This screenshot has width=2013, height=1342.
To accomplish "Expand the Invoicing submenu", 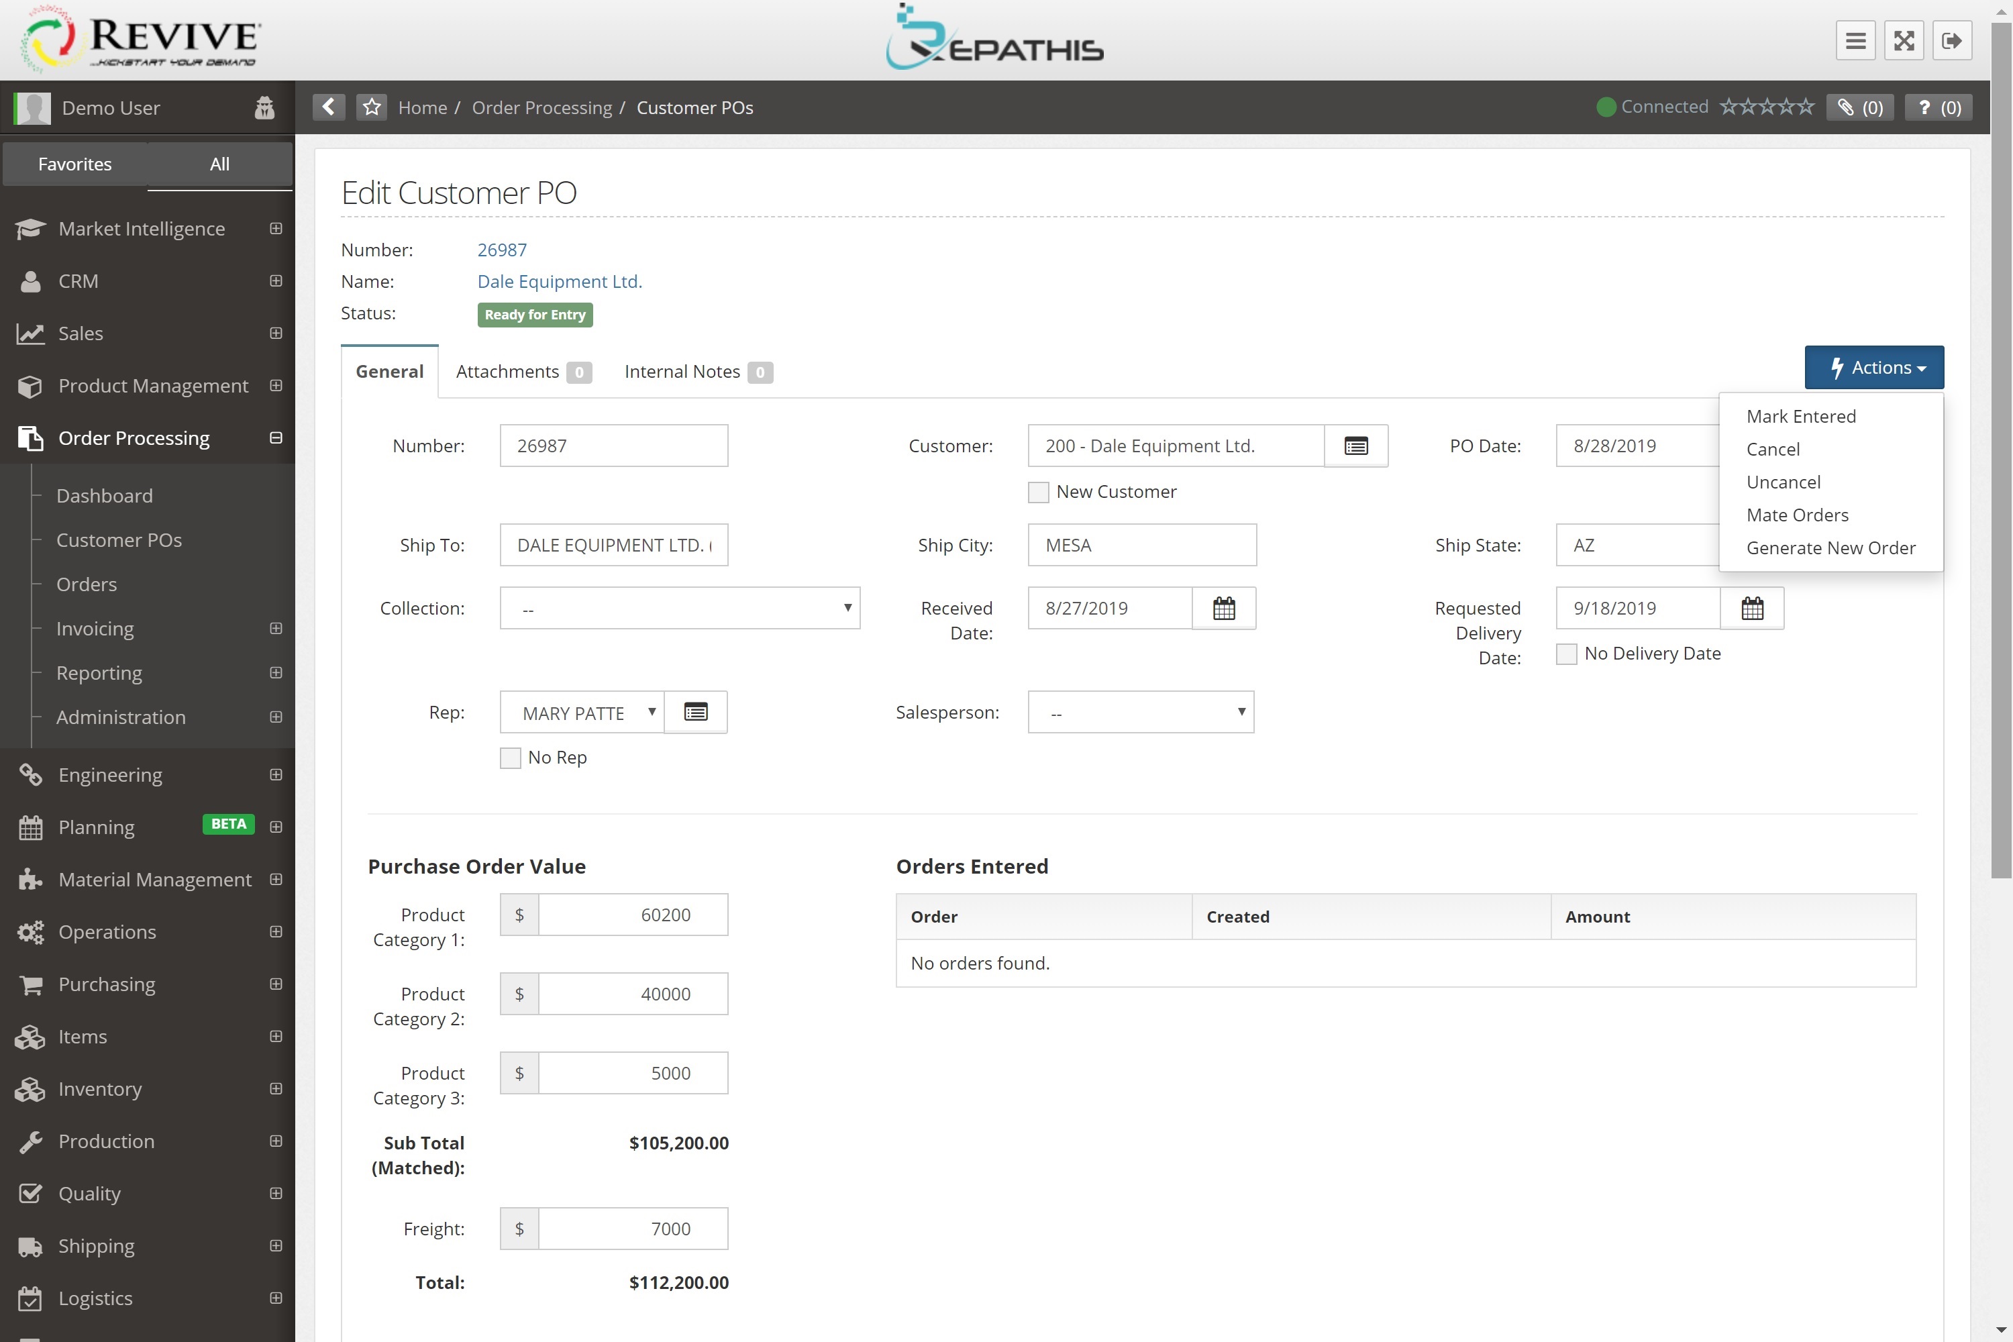I will tap(276, 628).
